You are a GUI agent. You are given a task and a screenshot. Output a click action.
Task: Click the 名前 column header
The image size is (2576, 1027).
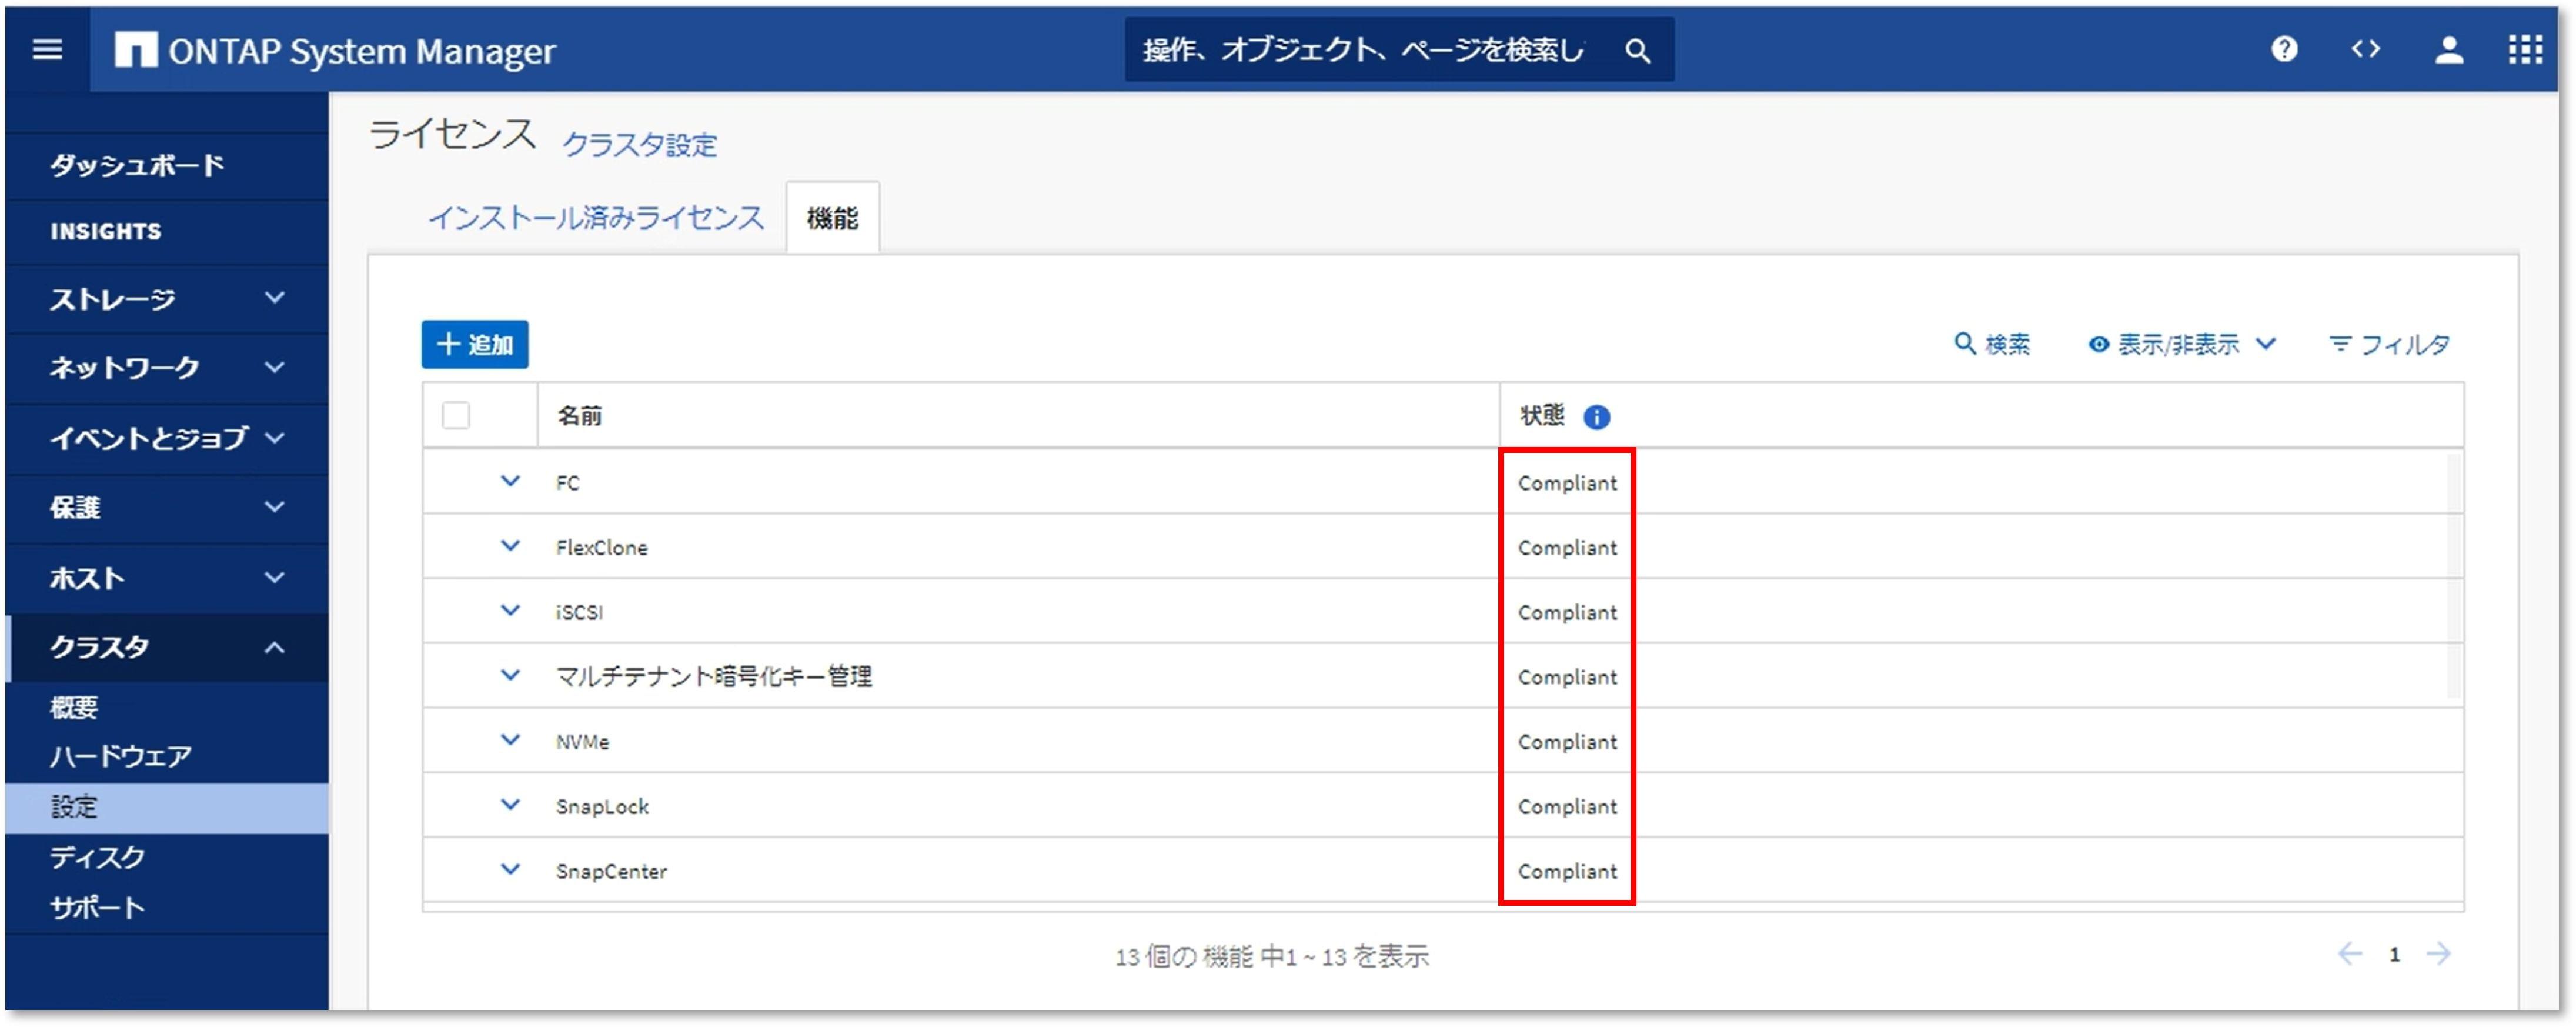[580, 415]
